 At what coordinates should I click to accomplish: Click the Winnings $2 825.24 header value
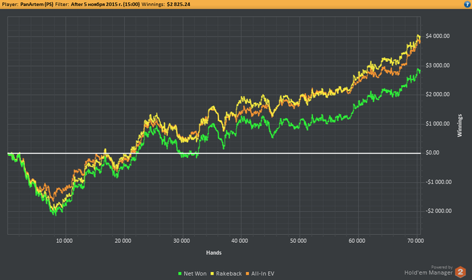[x=178, y=4]
